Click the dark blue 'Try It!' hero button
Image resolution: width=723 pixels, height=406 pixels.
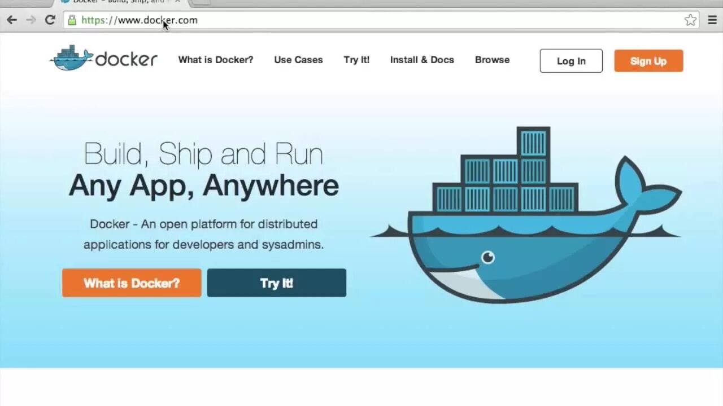coord(277,283)
